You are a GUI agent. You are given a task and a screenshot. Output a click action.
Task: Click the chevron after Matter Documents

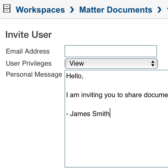click(159, 10)
